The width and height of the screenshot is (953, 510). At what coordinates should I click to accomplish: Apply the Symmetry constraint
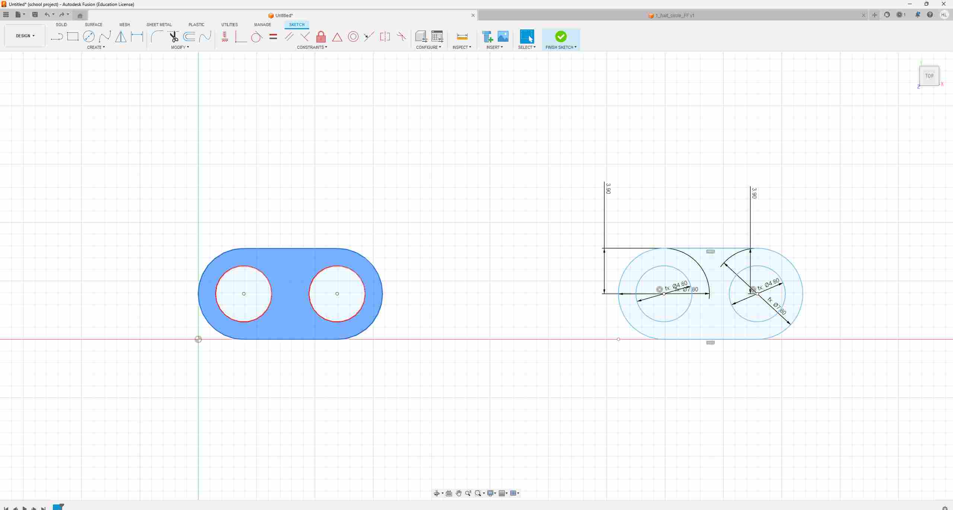(385, 37)
